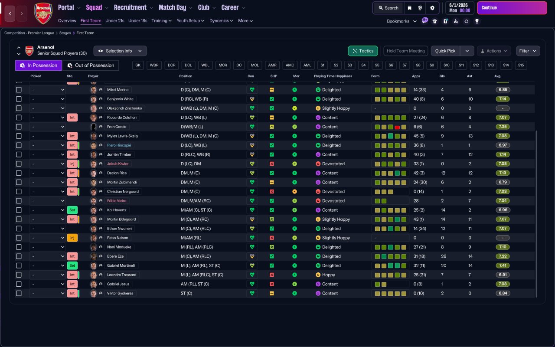Click Fran Garcia form squares
Screen dimensions: 555x347
click(391, 127)
